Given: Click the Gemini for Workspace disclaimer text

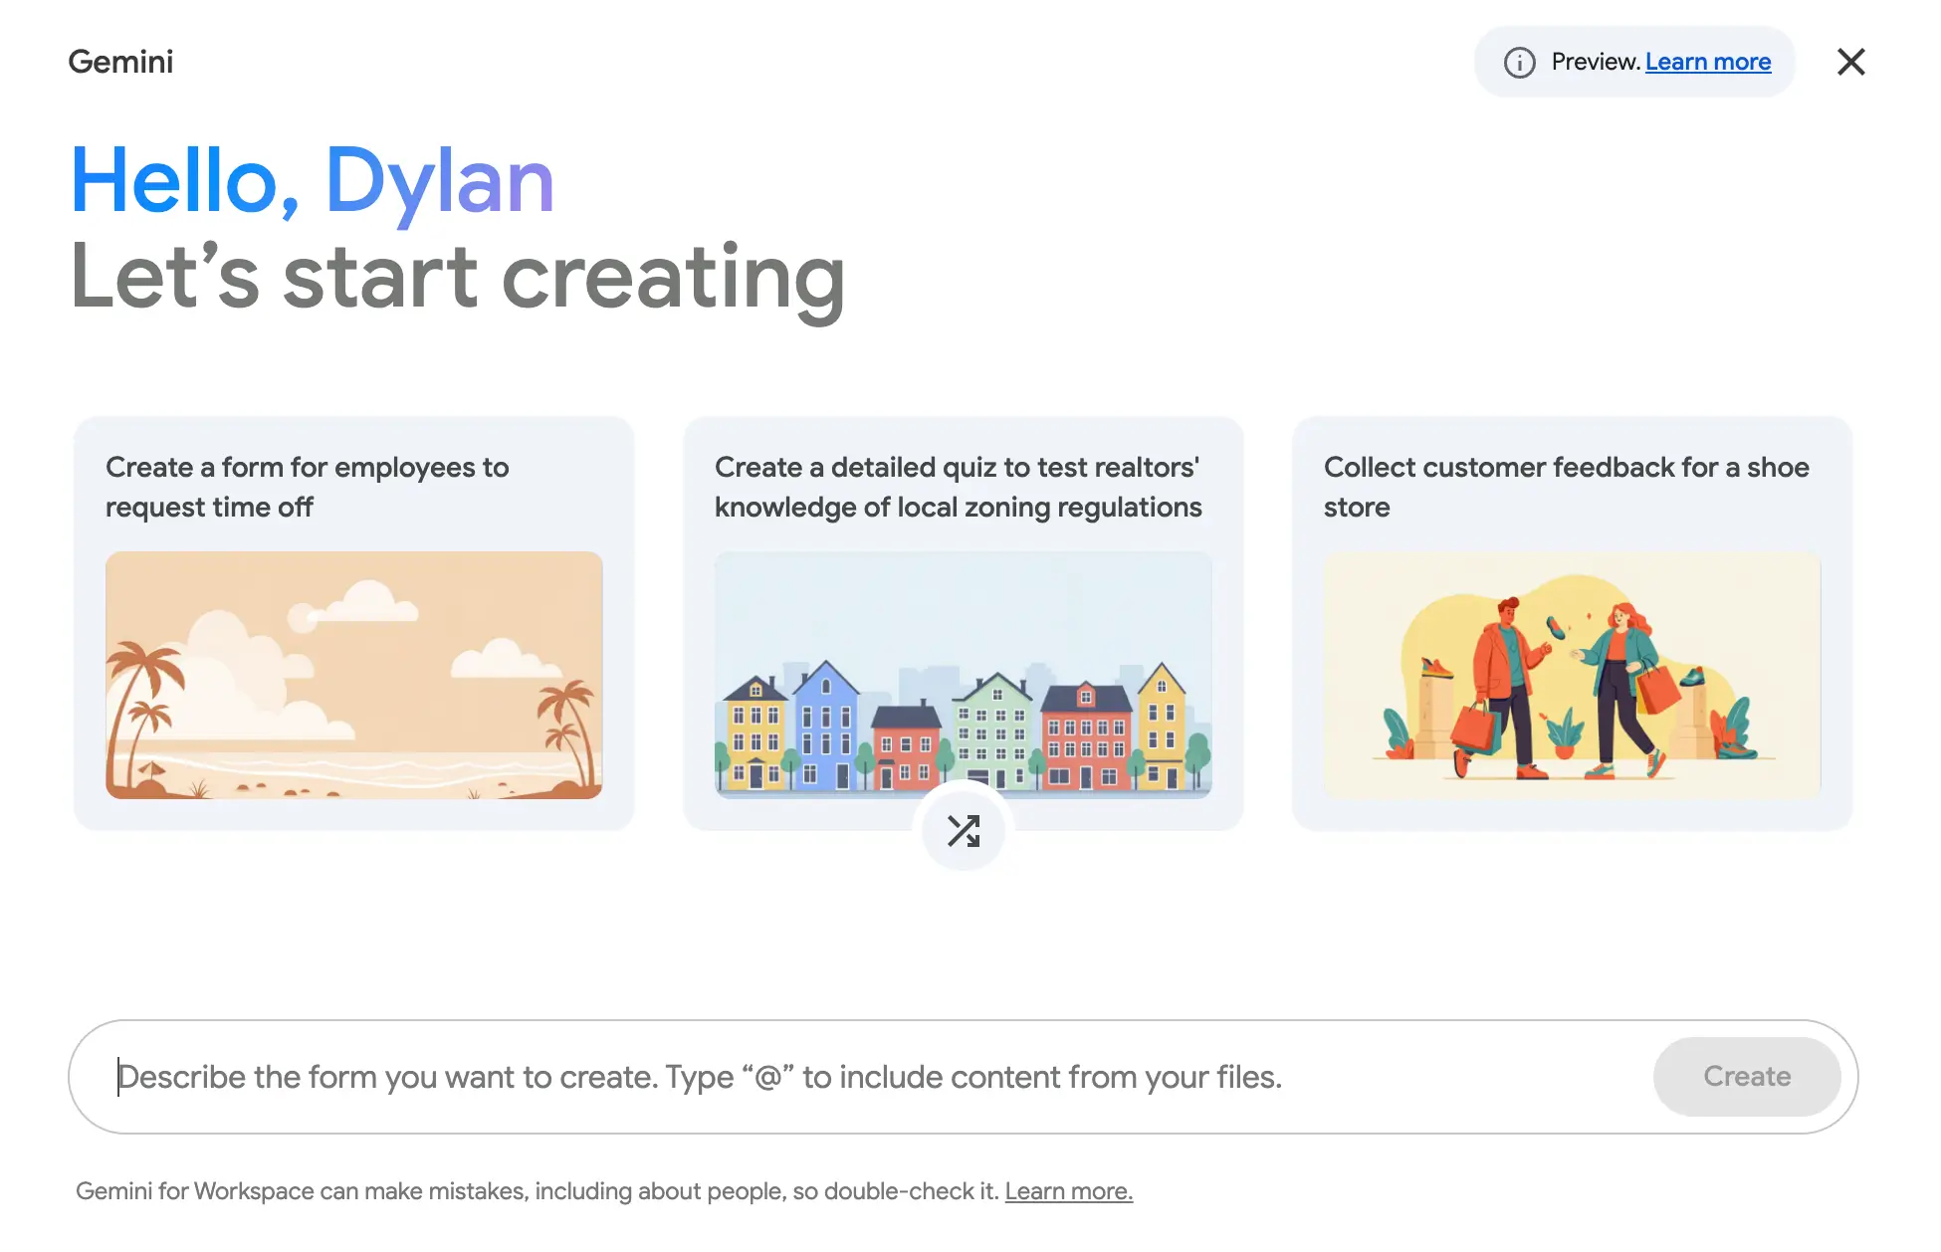Looking at the screenshot, I should tap(538, 1191).
